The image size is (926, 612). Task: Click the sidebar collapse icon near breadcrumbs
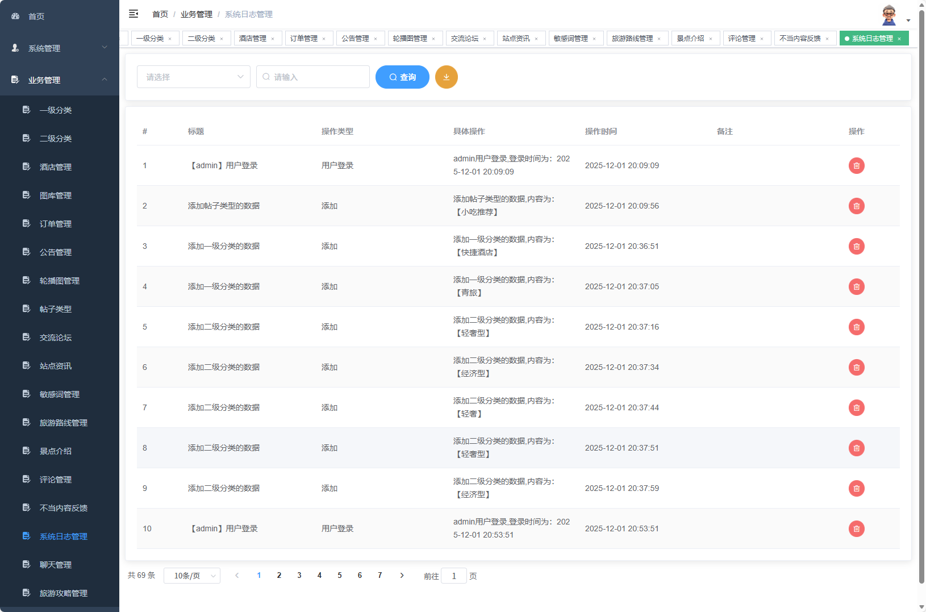click(x=134, y=14)
